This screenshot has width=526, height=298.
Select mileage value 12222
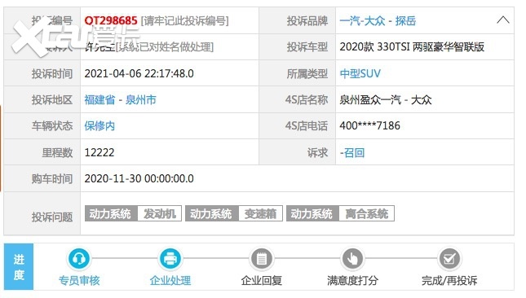[x=99, y=153]
